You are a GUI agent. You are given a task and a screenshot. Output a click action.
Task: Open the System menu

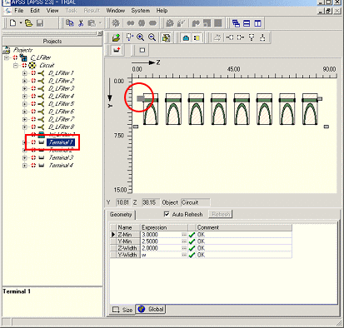pos(141,11)
